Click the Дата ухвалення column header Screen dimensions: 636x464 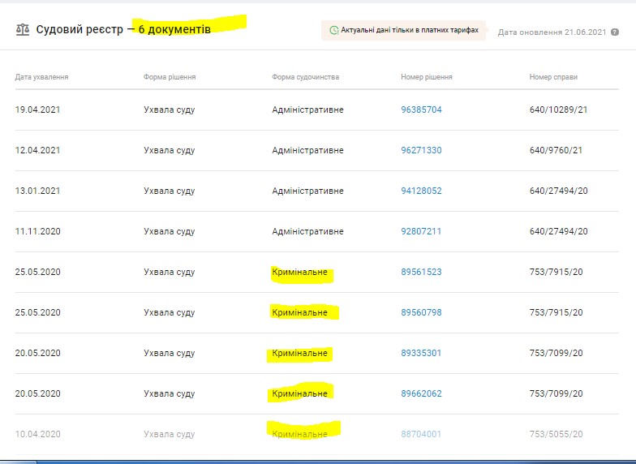coord(41,77)
